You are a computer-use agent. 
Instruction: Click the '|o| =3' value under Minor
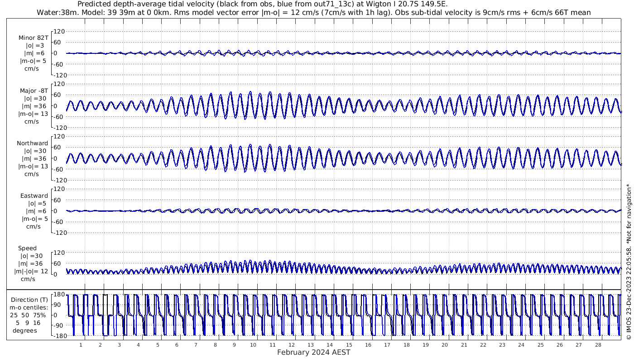(x=34, y=46)
